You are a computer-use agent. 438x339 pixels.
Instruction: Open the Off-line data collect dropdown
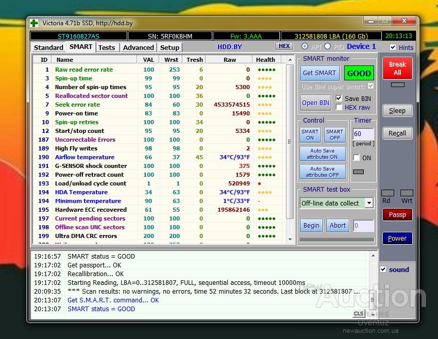(369, 203)
